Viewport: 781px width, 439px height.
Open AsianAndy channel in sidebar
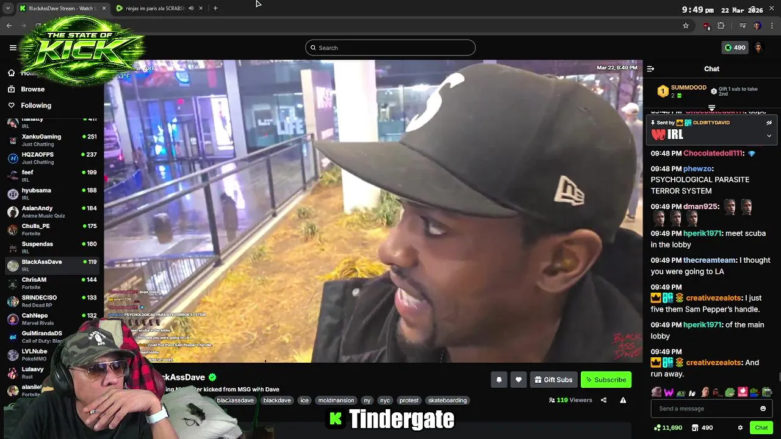click(x=52, y=212)
